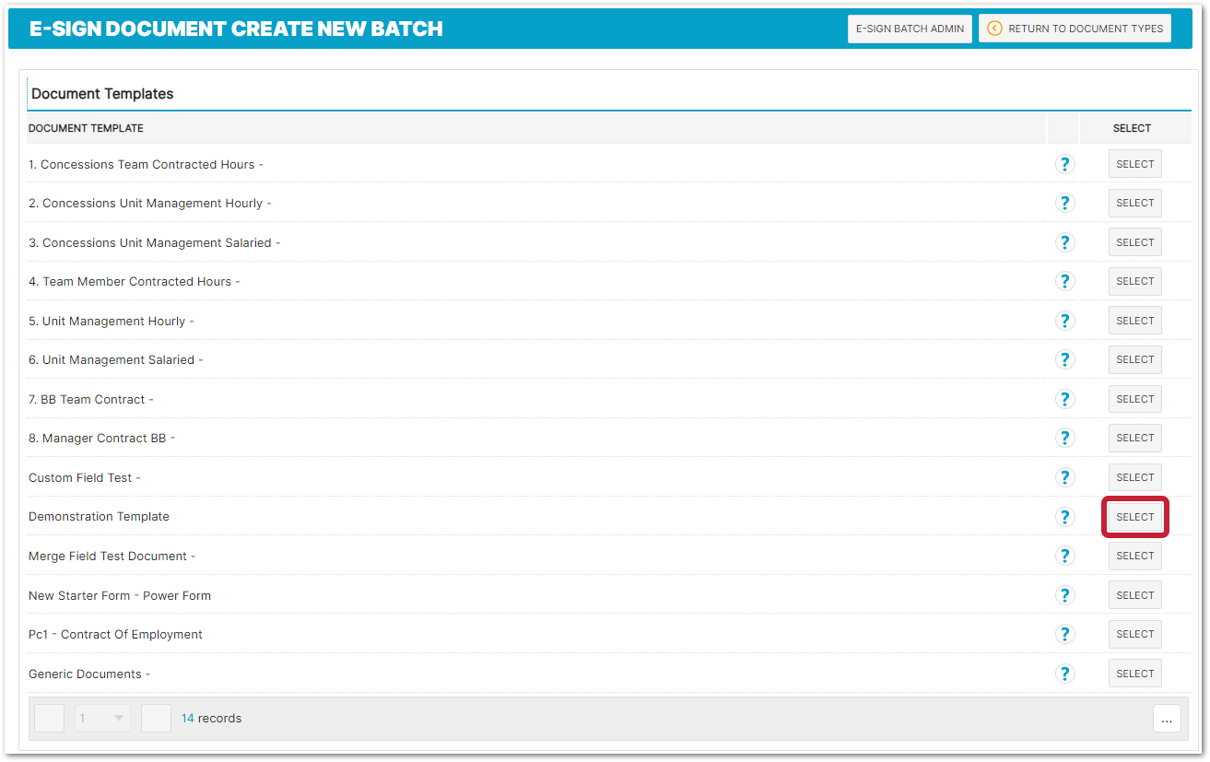Click help icon for Generic Documents
1210x762 pixels.
pyautogui.click(x=1064, y=674)
